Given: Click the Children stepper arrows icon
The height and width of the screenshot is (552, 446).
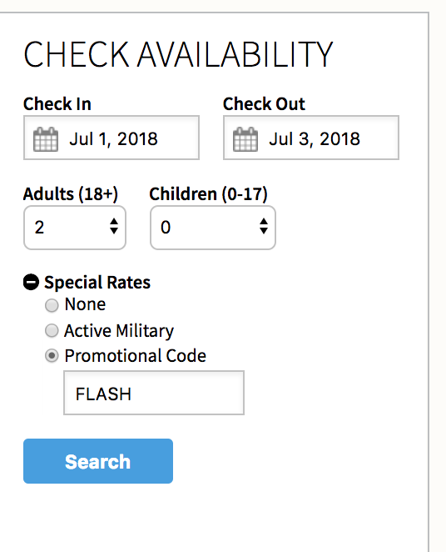Looking at the screenshot, I should pyautogui.click(x=264, y=226).
